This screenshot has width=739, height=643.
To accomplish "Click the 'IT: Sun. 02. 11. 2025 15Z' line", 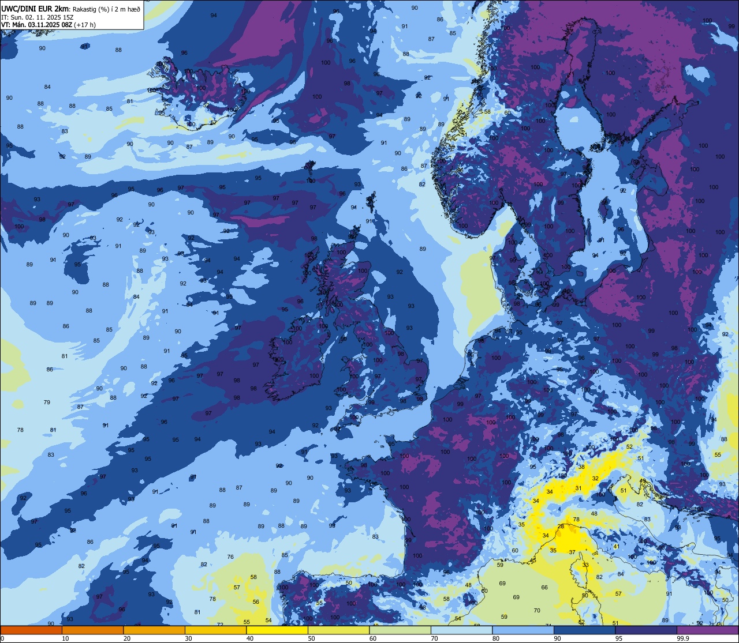I will point(38,17).
